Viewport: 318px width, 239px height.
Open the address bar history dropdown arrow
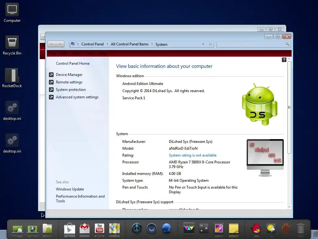coord(203,44)
